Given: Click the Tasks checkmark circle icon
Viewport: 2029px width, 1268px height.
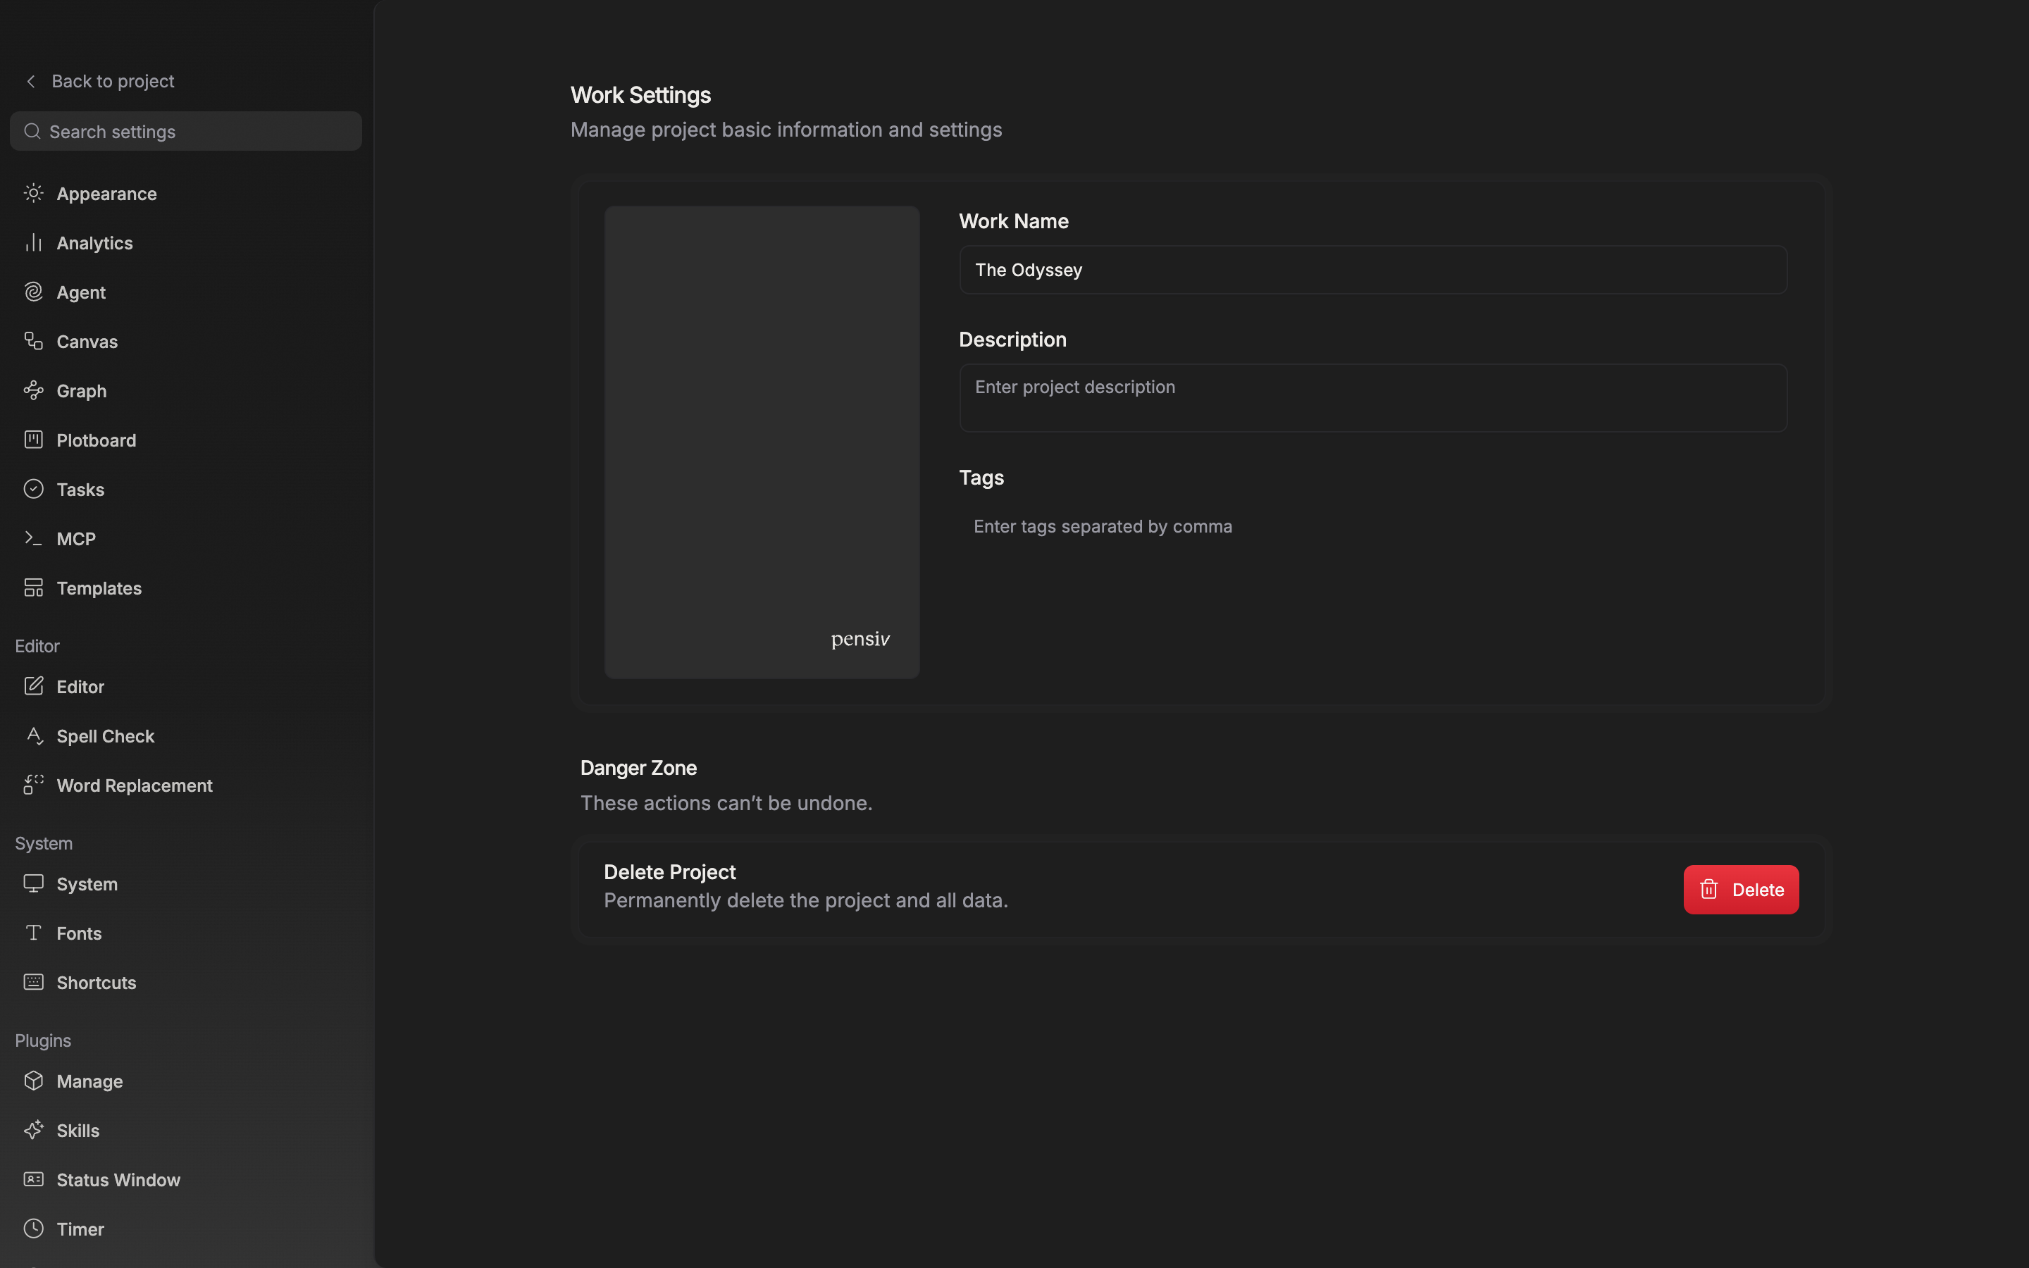Looking at the screenshot, I should [34, 490].
